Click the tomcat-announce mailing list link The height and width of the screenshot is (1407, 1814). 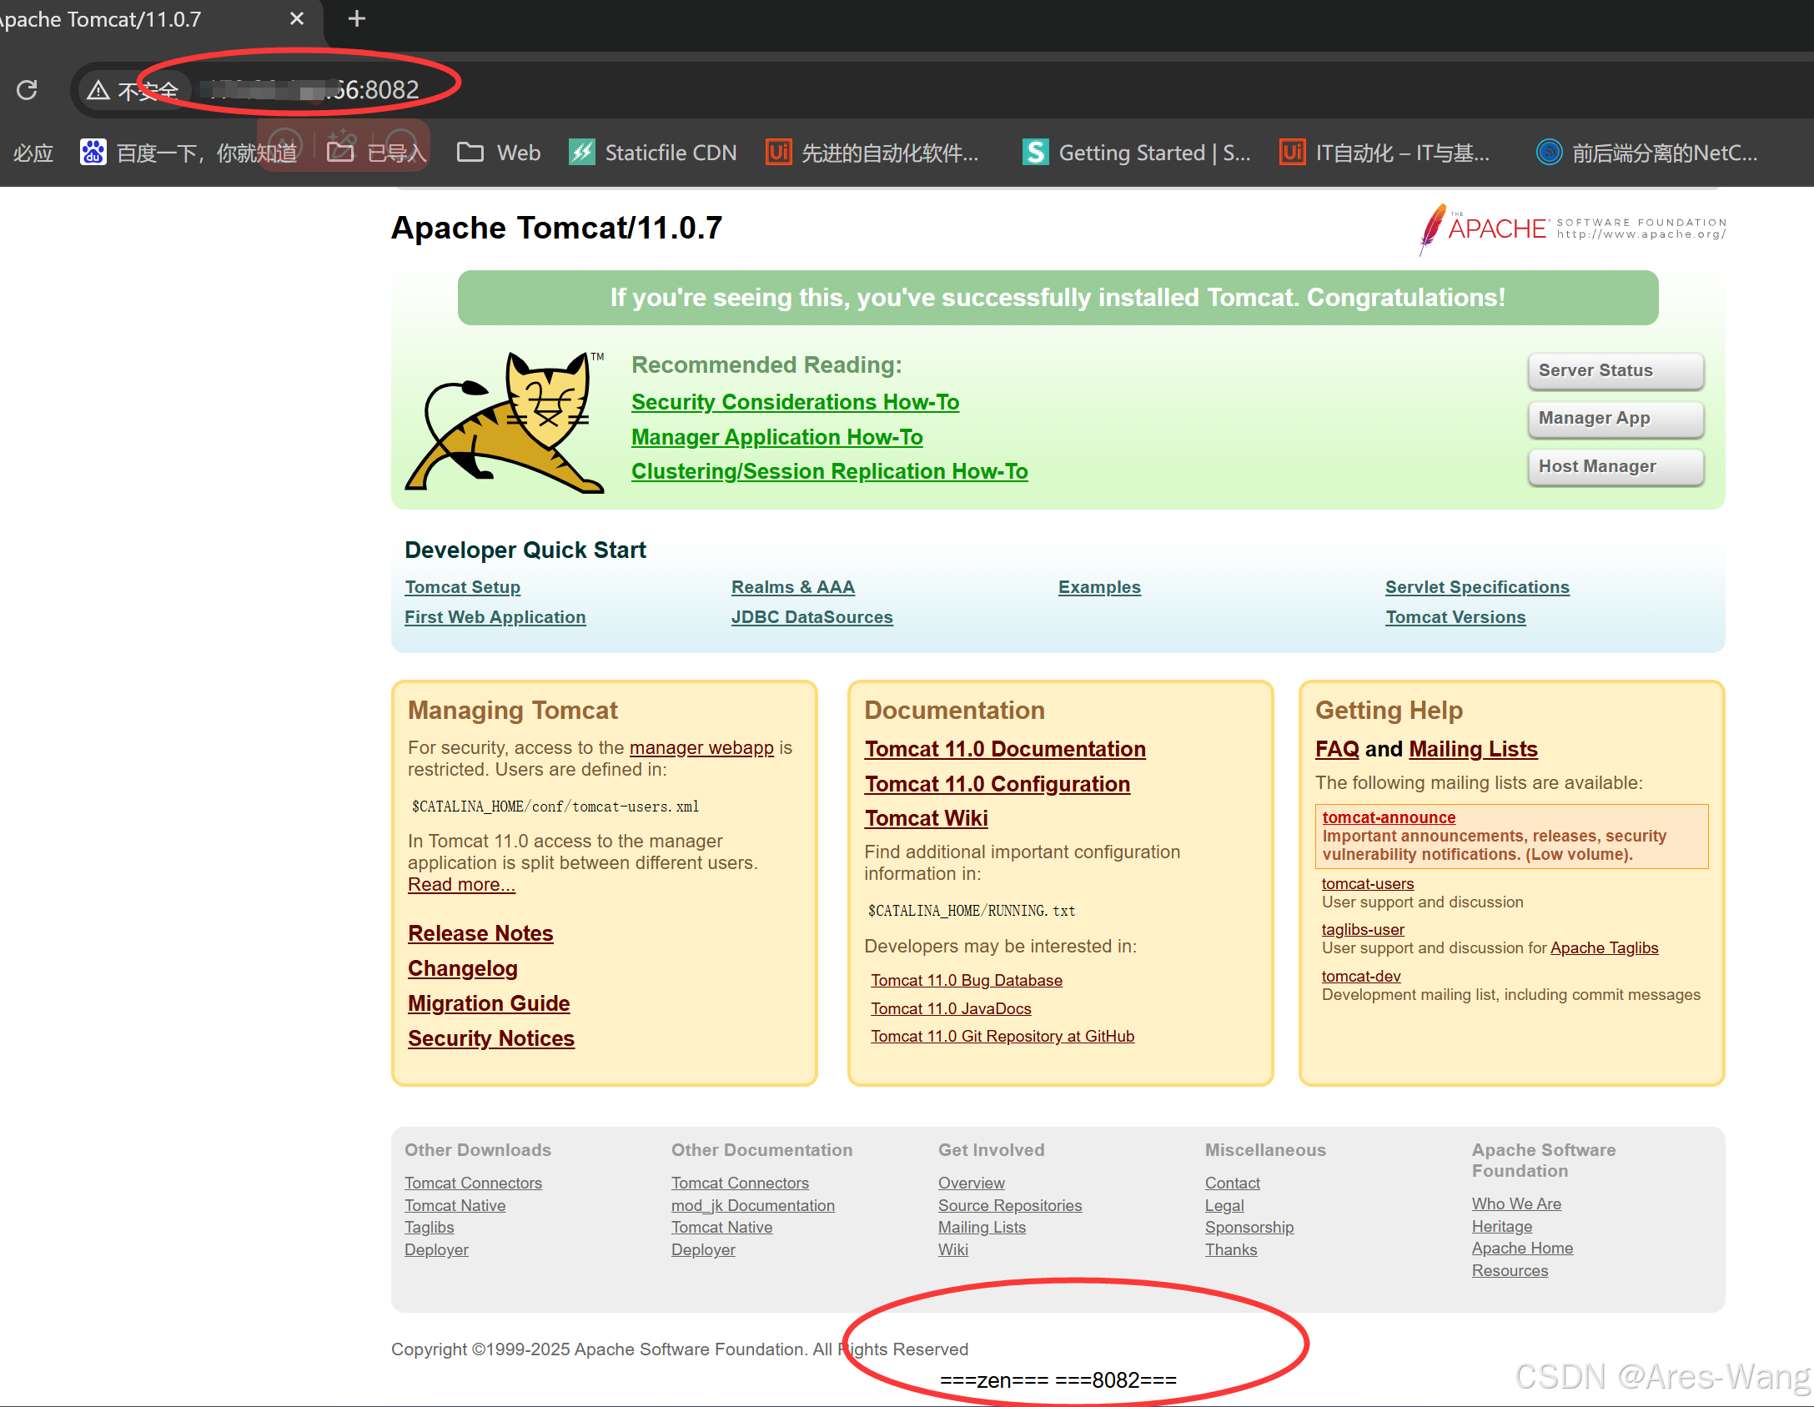click(1388, 817)
